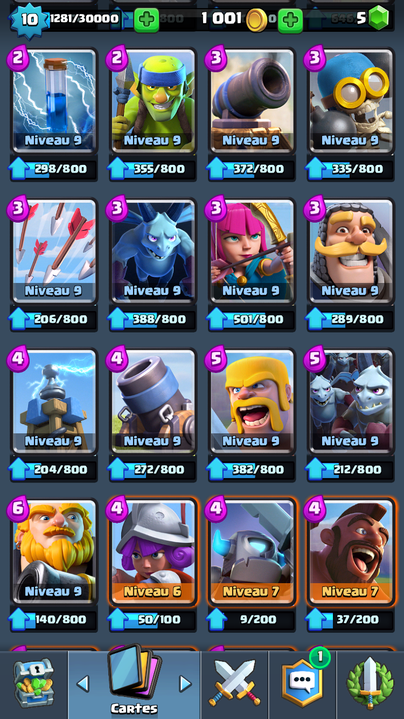Viewport: 404px width, 719px height.
Task: Tap the green gem icon
Action: pos(379,18)
